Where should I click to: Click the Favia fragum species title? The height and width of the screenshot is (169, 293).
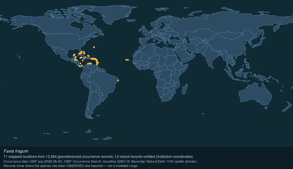pyautogui.click(x=16, y=151)
